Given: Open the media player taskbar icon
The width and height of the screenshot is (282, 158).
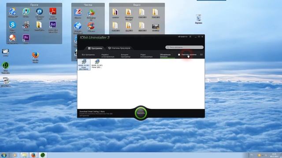Looking at the screenshot, I should (x=15, y=155).
